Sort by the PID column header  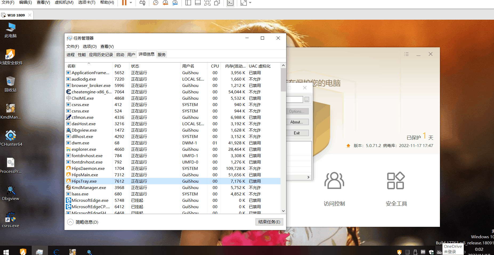click(121, 66)
